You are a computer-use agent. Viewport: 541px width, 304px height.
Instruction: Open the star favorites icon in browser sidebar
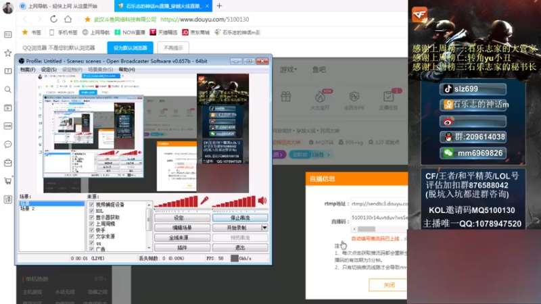(x=8, y=53)
